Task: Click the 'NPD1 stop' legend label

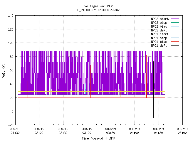Action: coord(159,38)
